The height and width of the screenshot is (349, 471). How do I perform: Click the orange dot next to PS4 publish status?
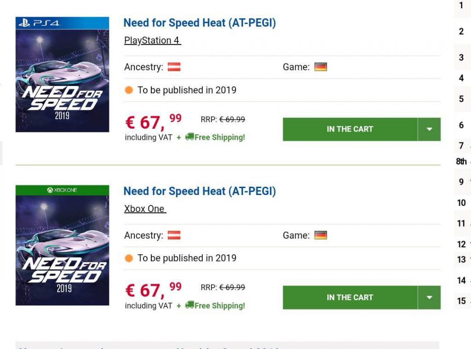coord(129,90)
